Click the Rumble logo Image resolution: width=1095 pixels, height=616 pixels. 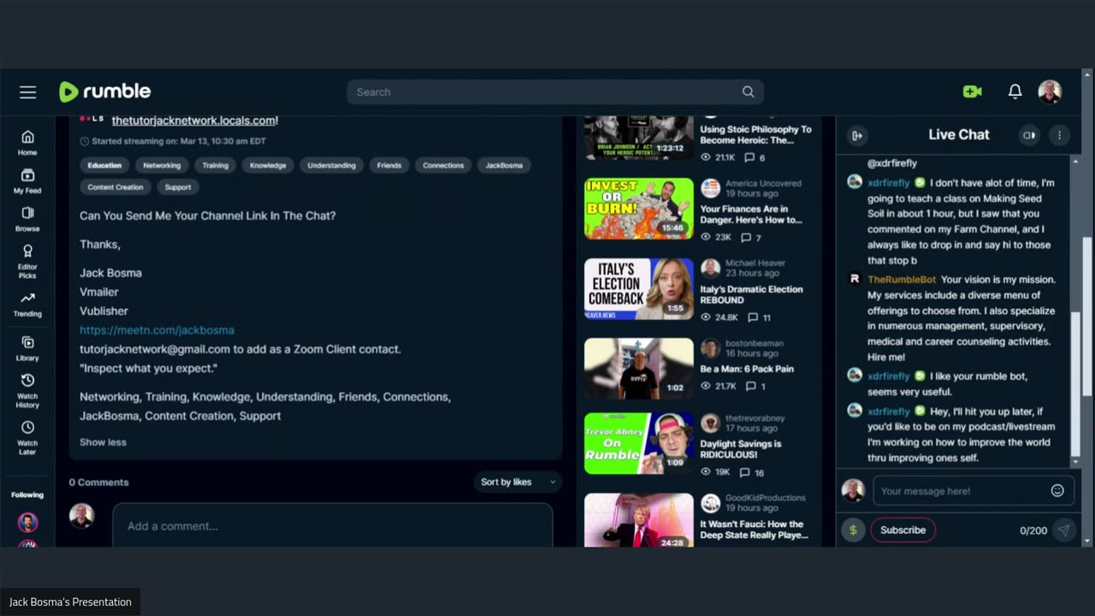pyautogui.click(x=104, y=92)
